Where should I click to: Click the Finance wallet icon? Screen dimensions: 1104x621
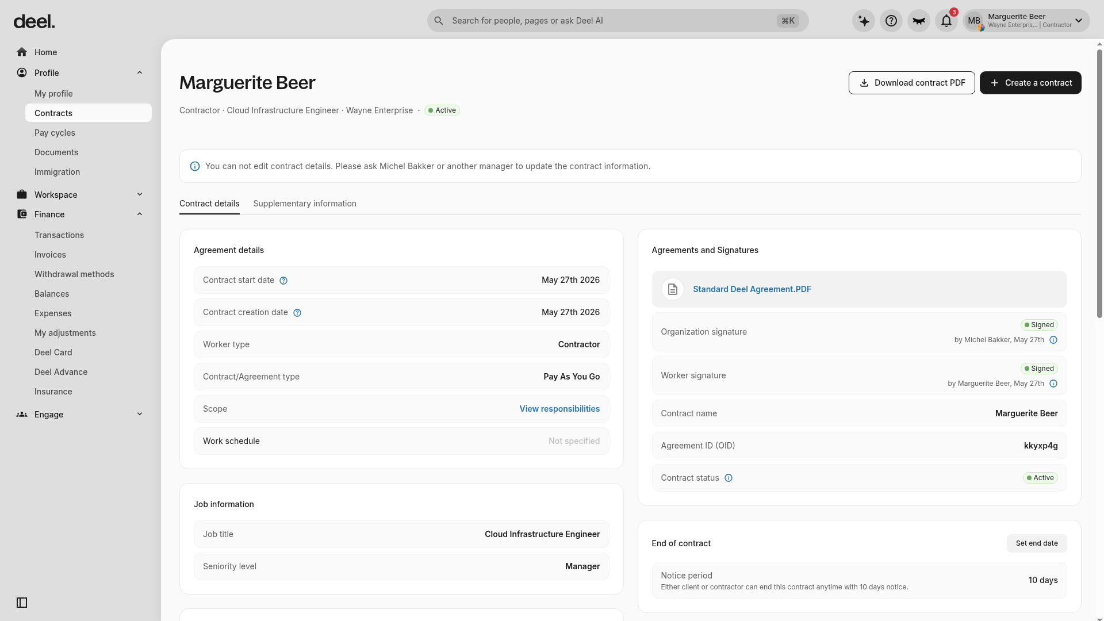(22, 214)
